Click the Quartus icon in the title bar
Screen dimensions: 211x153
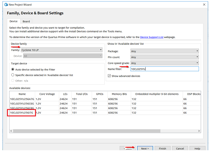click(5, 5)
